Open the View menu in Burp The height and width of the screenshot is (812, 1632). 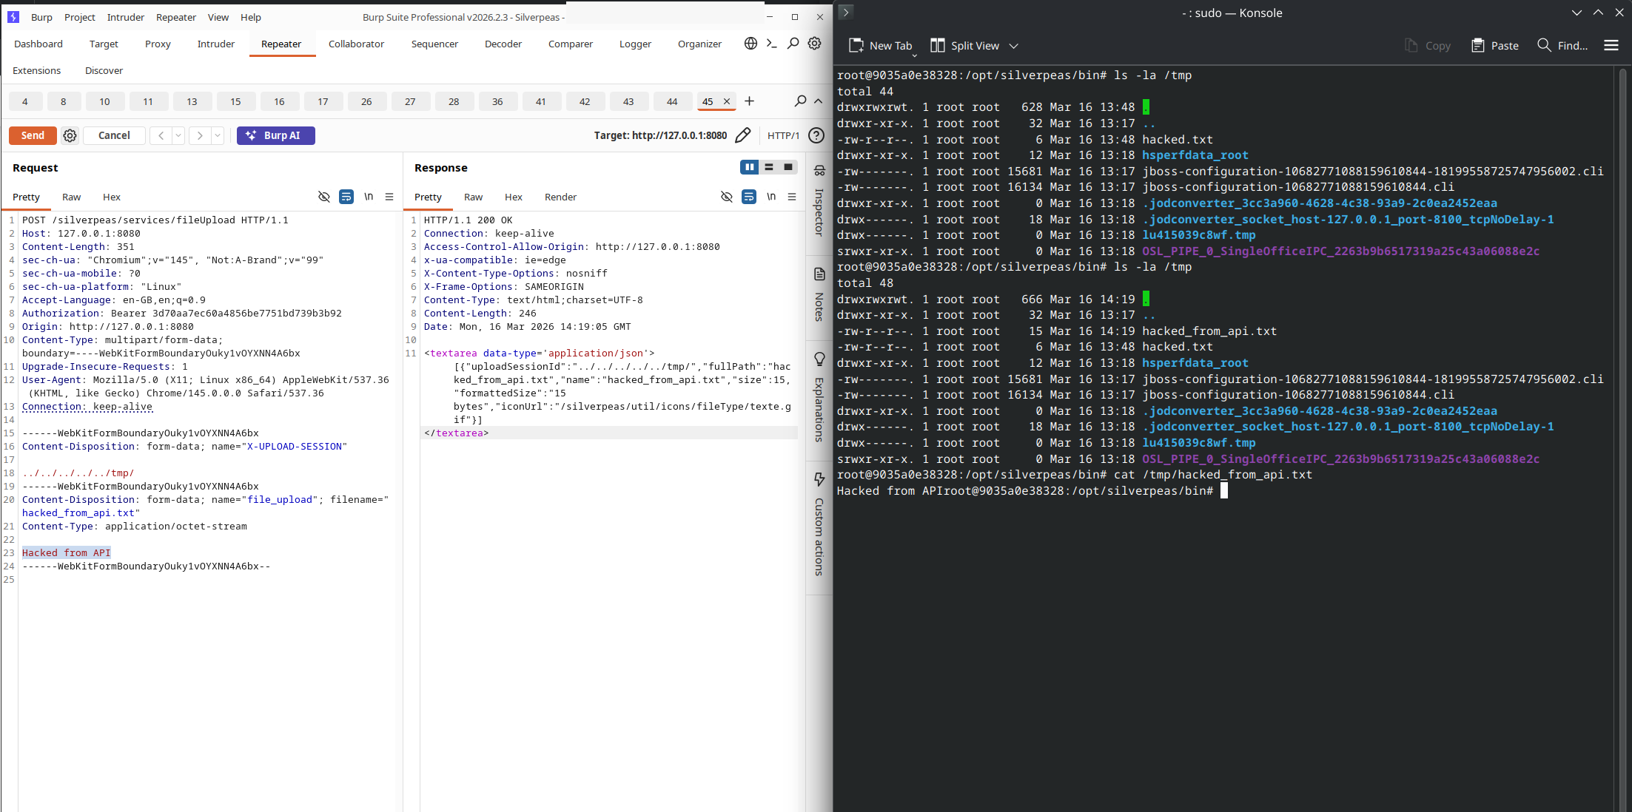tap(218, 17)
